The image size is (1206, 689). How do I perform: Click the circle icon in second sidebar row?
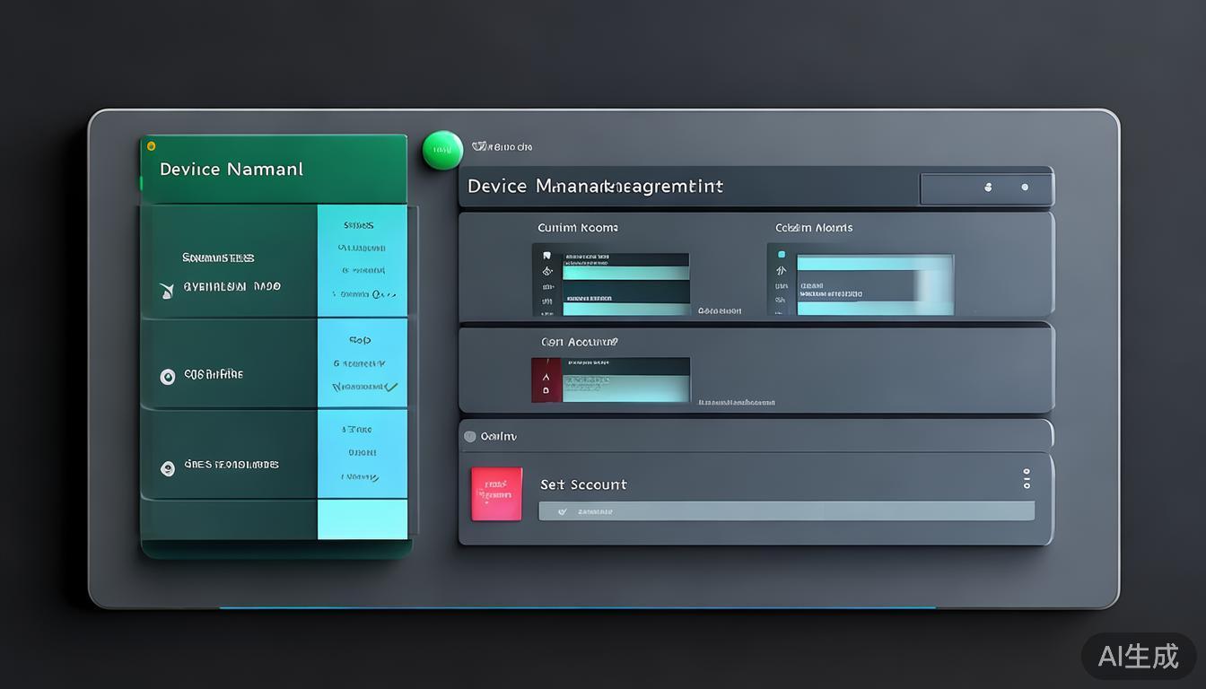pos(167,377)
